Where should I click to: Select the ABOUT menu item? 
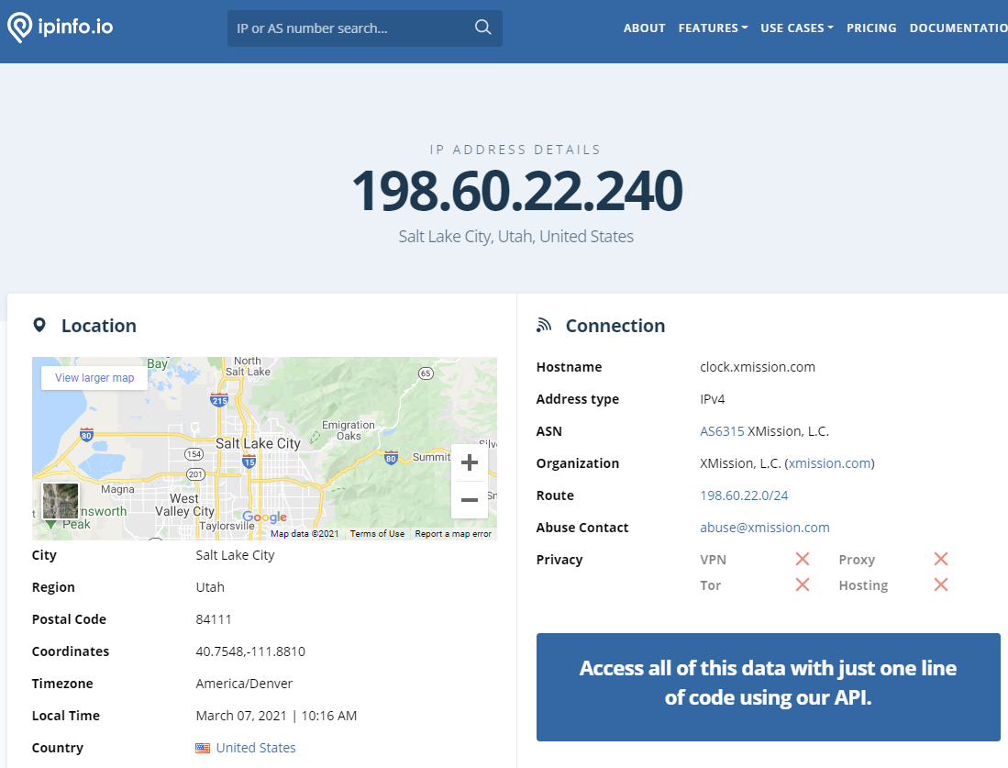pyautogui.click(x=644, y=28)
